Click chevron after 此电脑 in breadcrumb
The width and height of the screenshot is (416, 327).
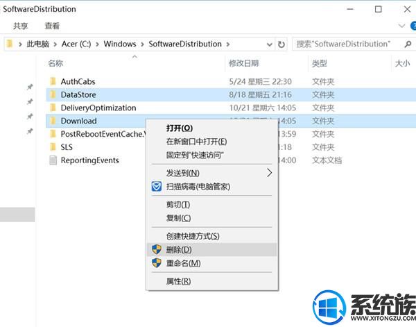pos(55,44)
